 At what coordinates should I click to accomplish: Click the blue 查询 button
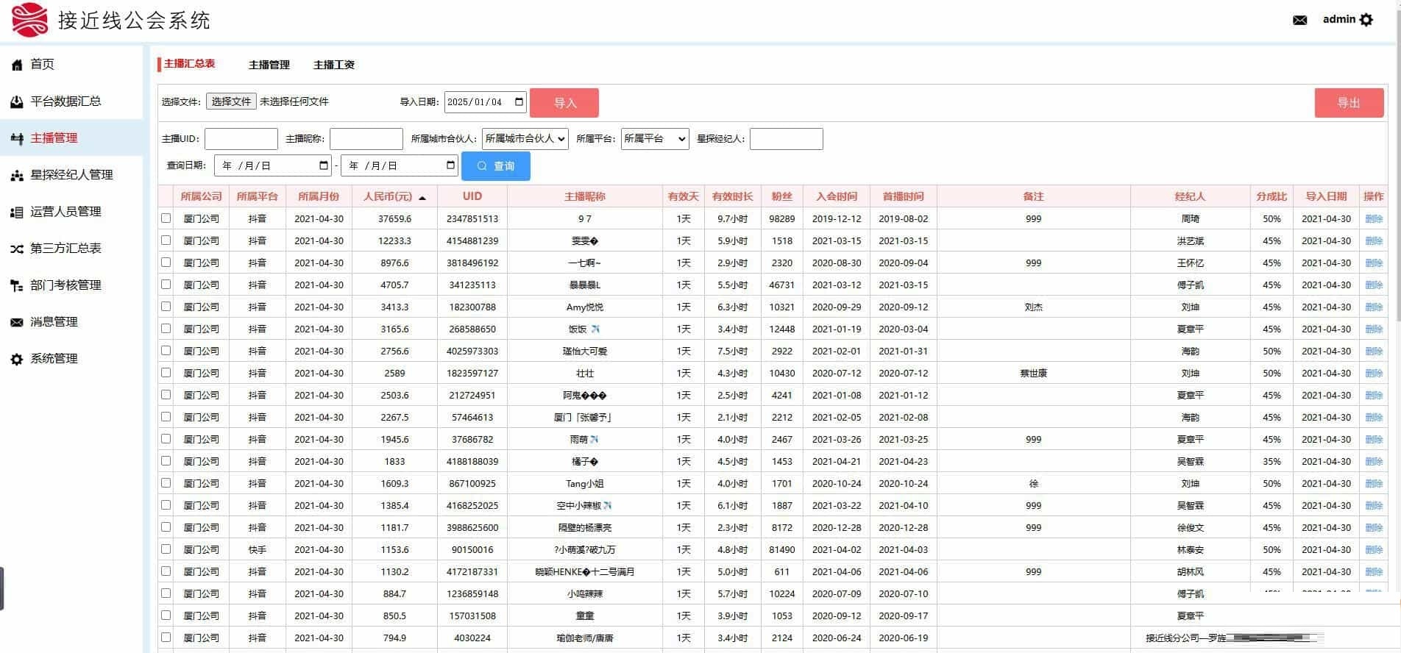point(496,166)
